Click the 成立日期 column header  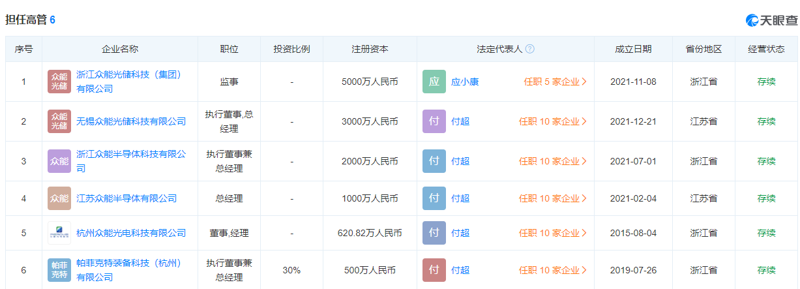pos(633,49)
